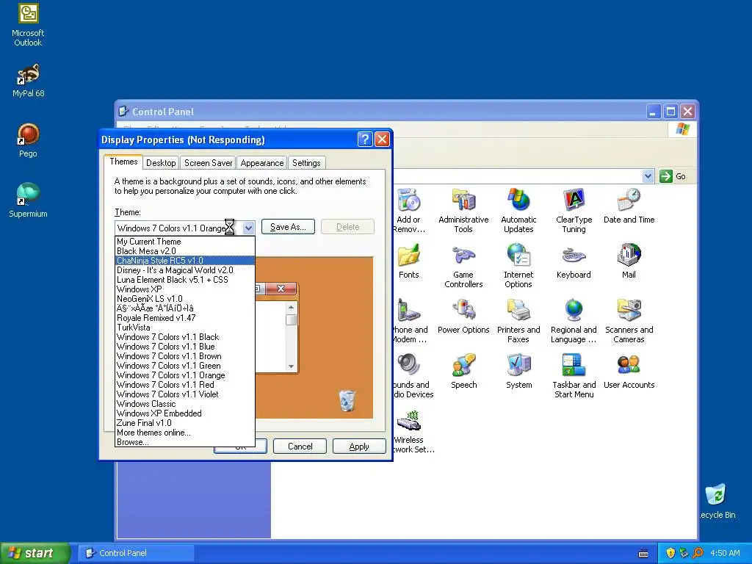Select the TurkVista theme
The height and width of the screenshot is (564, 752).
tap(184, 328)
